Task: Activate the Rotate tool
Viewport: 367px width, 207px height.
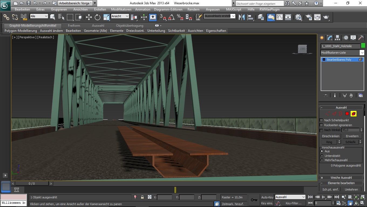Action: (97, 17)
